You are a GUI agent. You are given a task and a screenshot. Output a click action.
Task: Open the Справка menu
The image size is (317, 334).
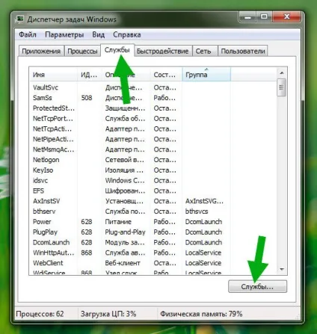pyautogui.click(x=126, y=34)
